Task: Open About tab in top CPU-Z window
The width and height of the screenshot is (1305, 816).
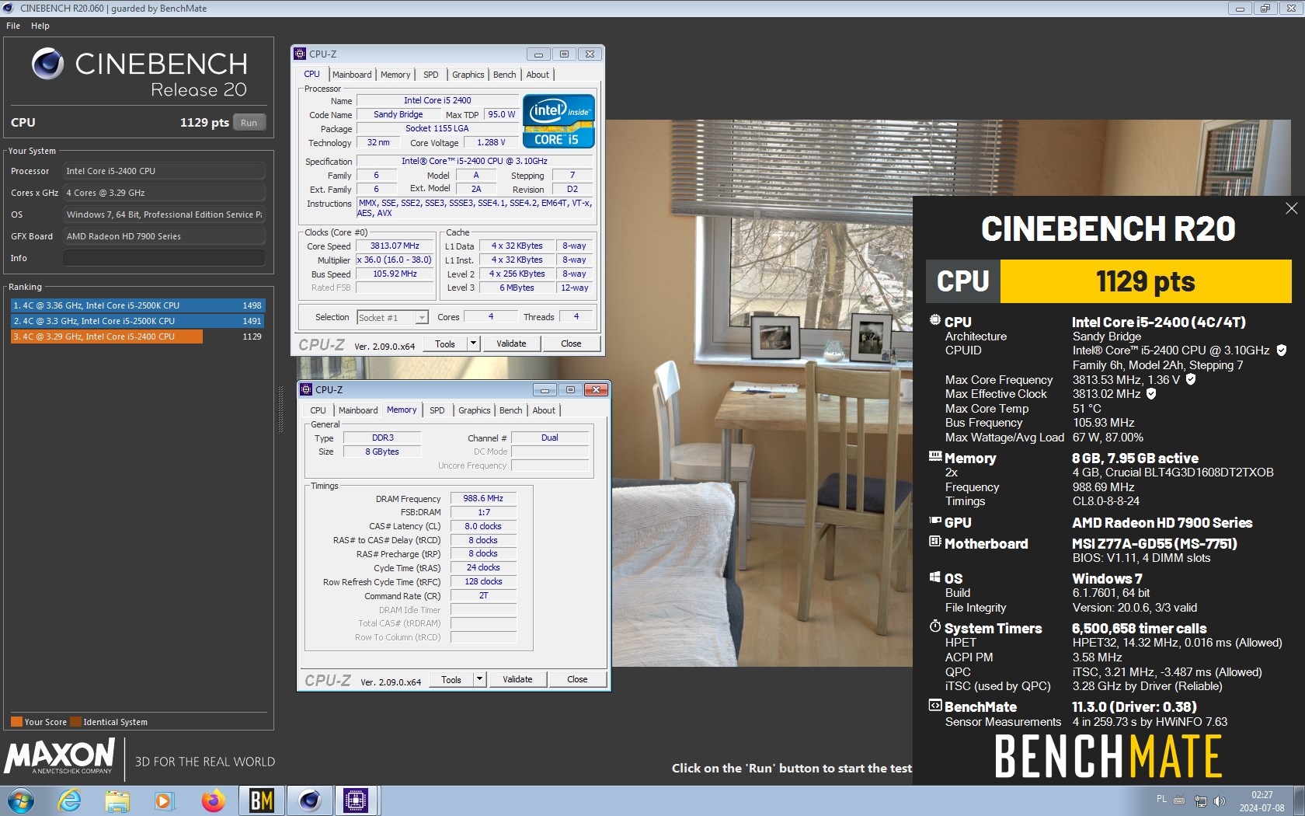Action: (538, 75)
